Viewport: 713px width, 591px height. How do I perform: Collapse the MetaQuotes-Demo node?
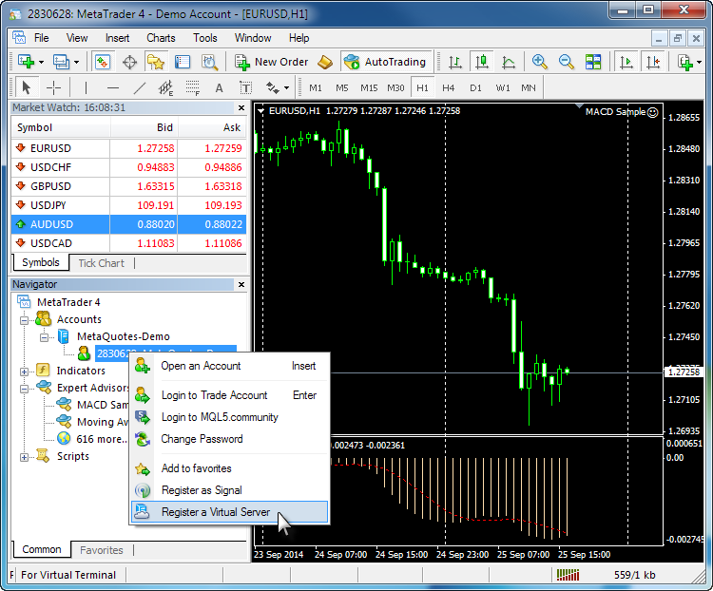(x=44, y=337)
